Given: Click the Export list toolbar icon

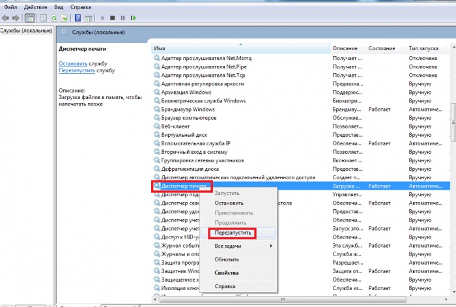Looking at the screenshot, I should click(x=64, y=18).
